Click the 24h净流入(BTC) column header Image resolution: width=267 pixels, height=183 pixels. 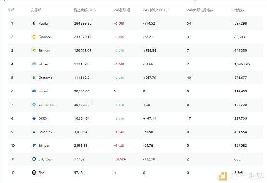tap(155, 10)
